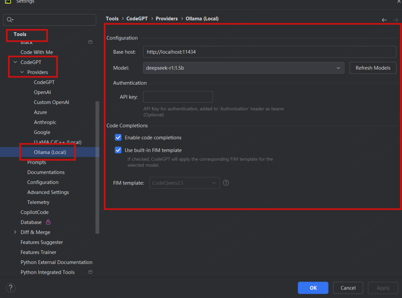Click the Database lock icon

click(x=48, y=222)
